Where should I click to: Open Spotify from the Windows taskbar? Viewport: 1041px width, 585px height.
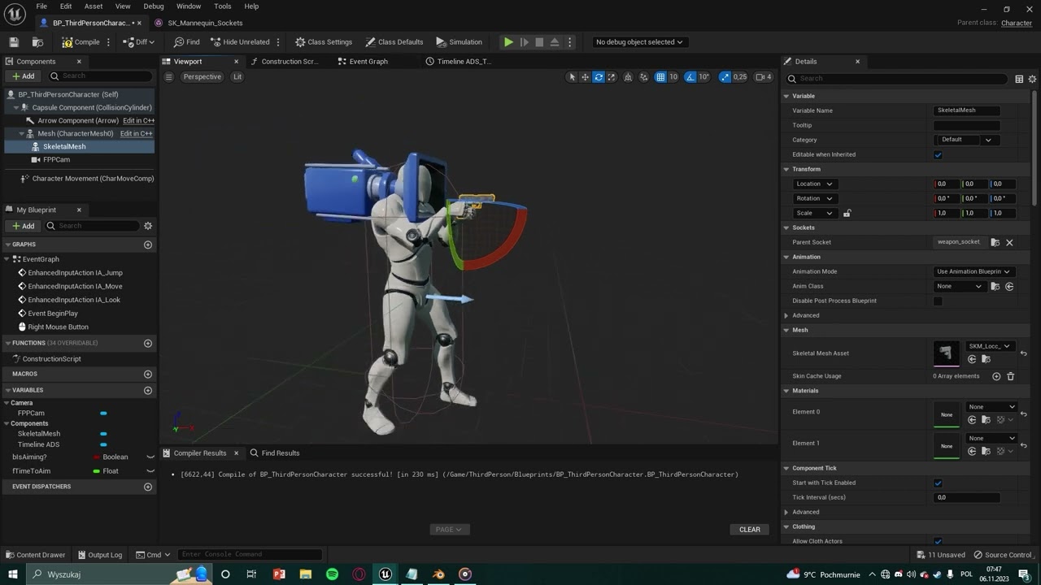[x=332, y=574]
